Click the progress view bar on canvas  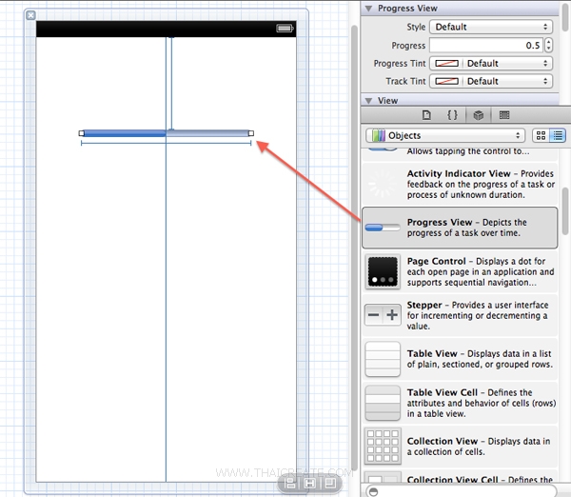166,133
